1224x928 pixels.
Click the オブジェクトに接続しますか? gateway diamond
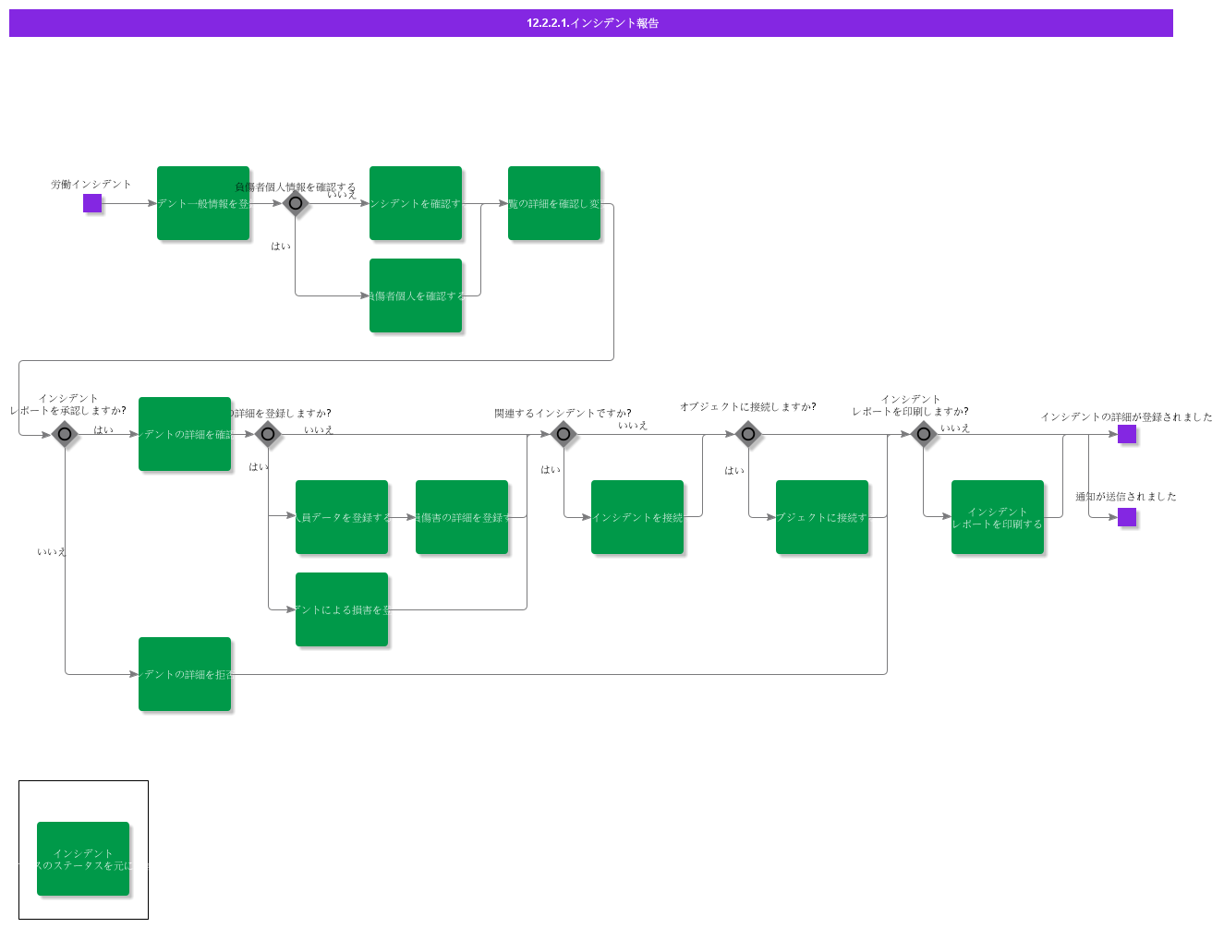(748, 434)
